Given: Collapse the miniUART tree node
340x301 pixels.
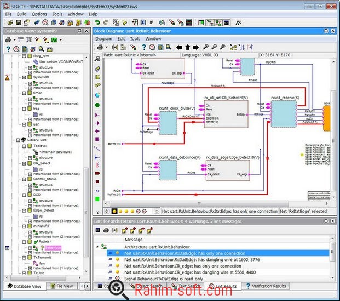Looking at the screenshot, I should coord(24,226).
